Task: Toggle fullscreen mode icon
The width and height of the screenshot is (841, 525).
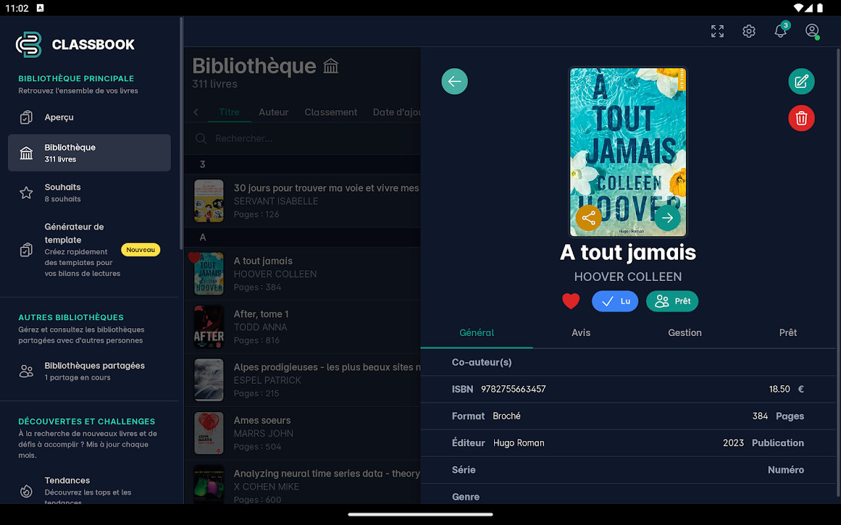Action: coord(717,31)
